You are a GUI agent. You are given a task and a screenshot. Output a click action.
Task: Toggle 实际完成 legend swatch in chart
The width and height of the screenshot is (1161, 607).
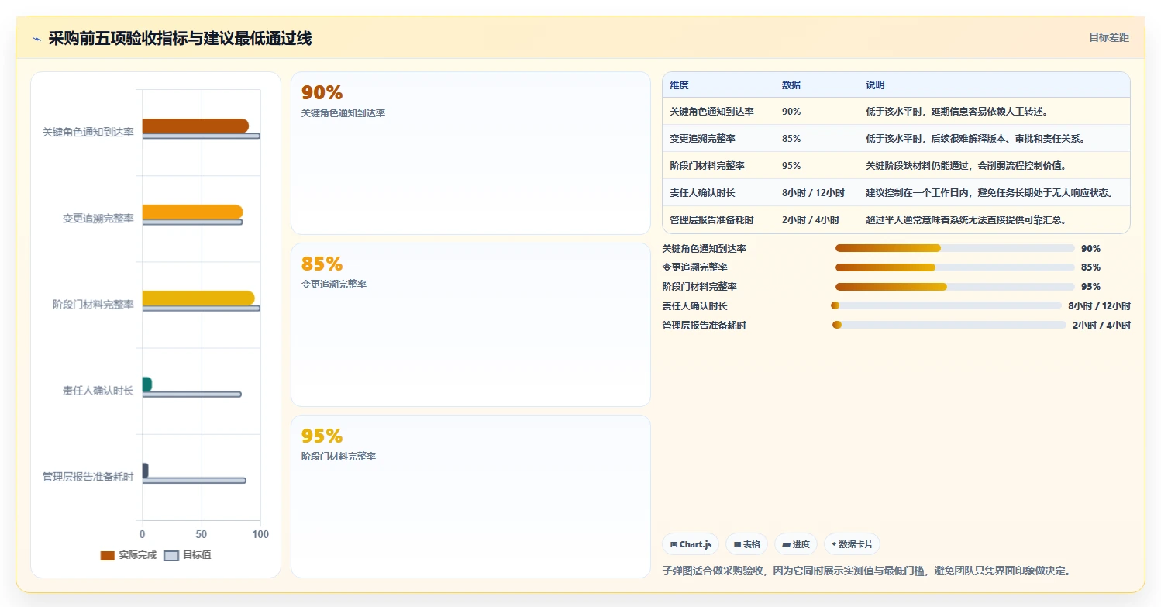point(108,556)
